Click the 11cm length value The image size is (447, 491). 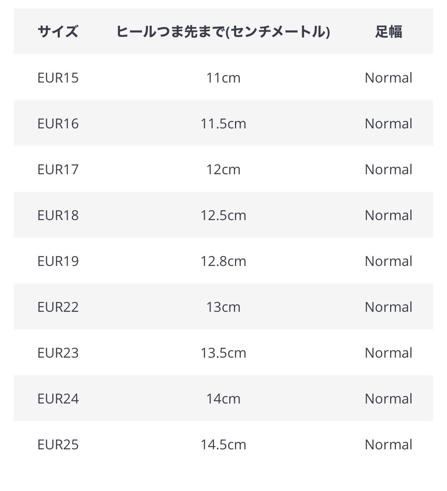pyautogui.click(x=223, y=78)
